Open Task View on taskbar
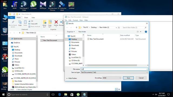 (x=53, y=95)
